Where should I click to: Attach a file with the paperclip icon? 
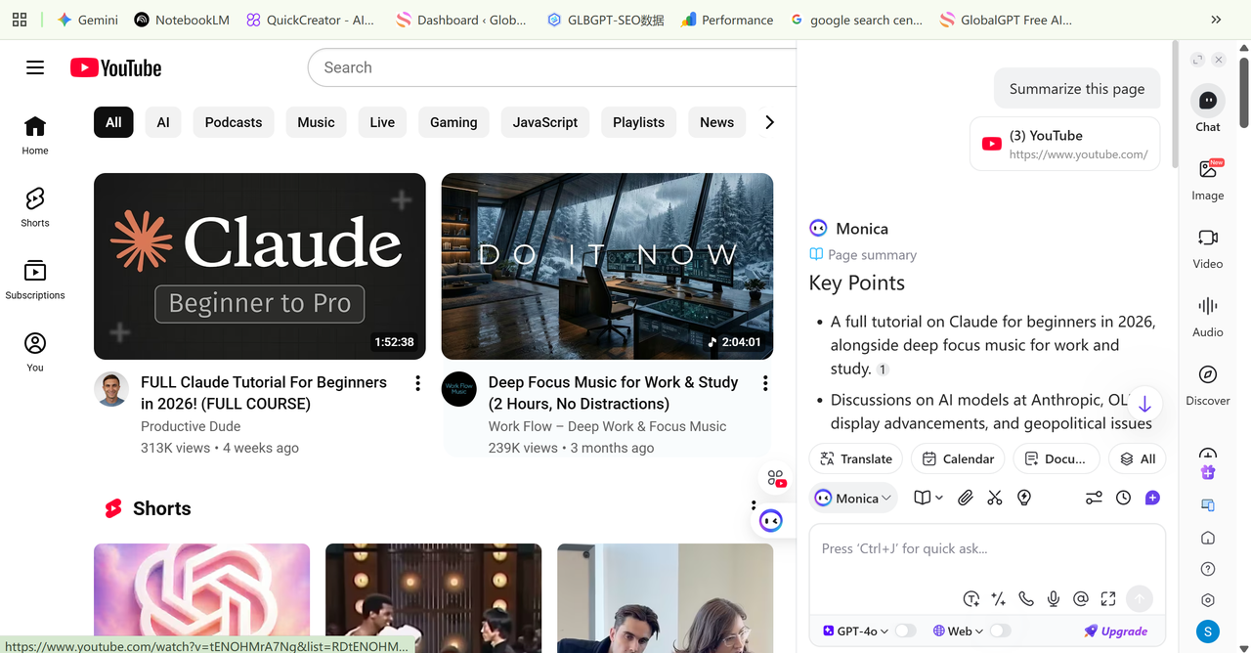[966, 498]
